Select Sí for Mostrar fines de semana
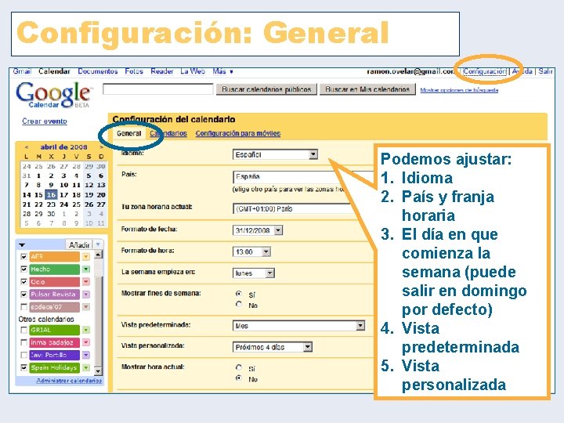The image size is (564, 423). click(x=238, y=294)
